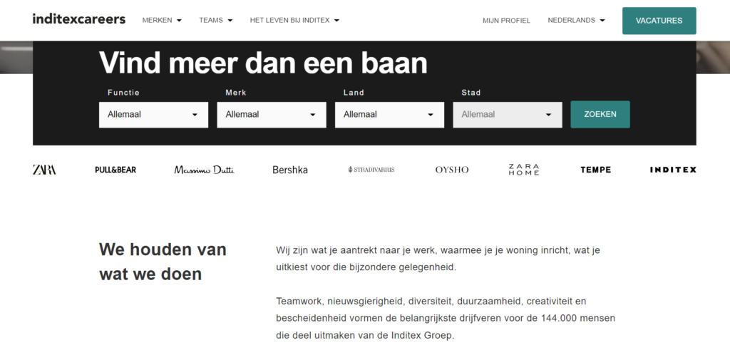The image size is (730, 355).
Task: Open the Oysho brand logo
Action: pos(451,170)
